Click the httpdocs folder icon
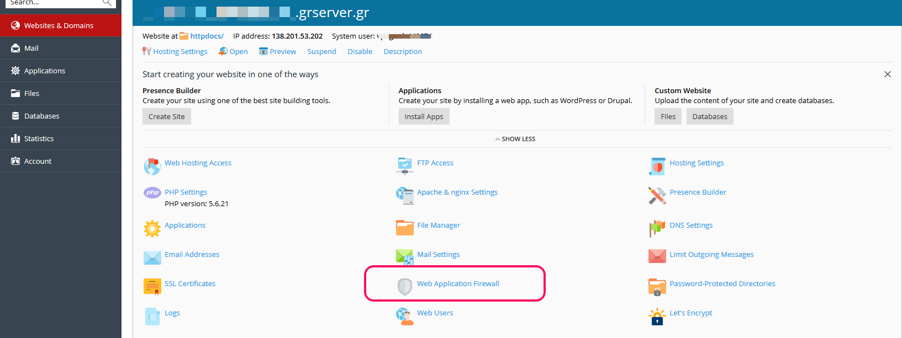 click(184, 36)
